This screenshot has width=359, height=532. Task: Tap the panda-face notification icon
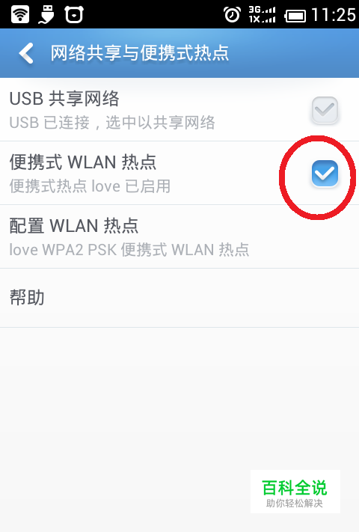(x=74, y=14)
